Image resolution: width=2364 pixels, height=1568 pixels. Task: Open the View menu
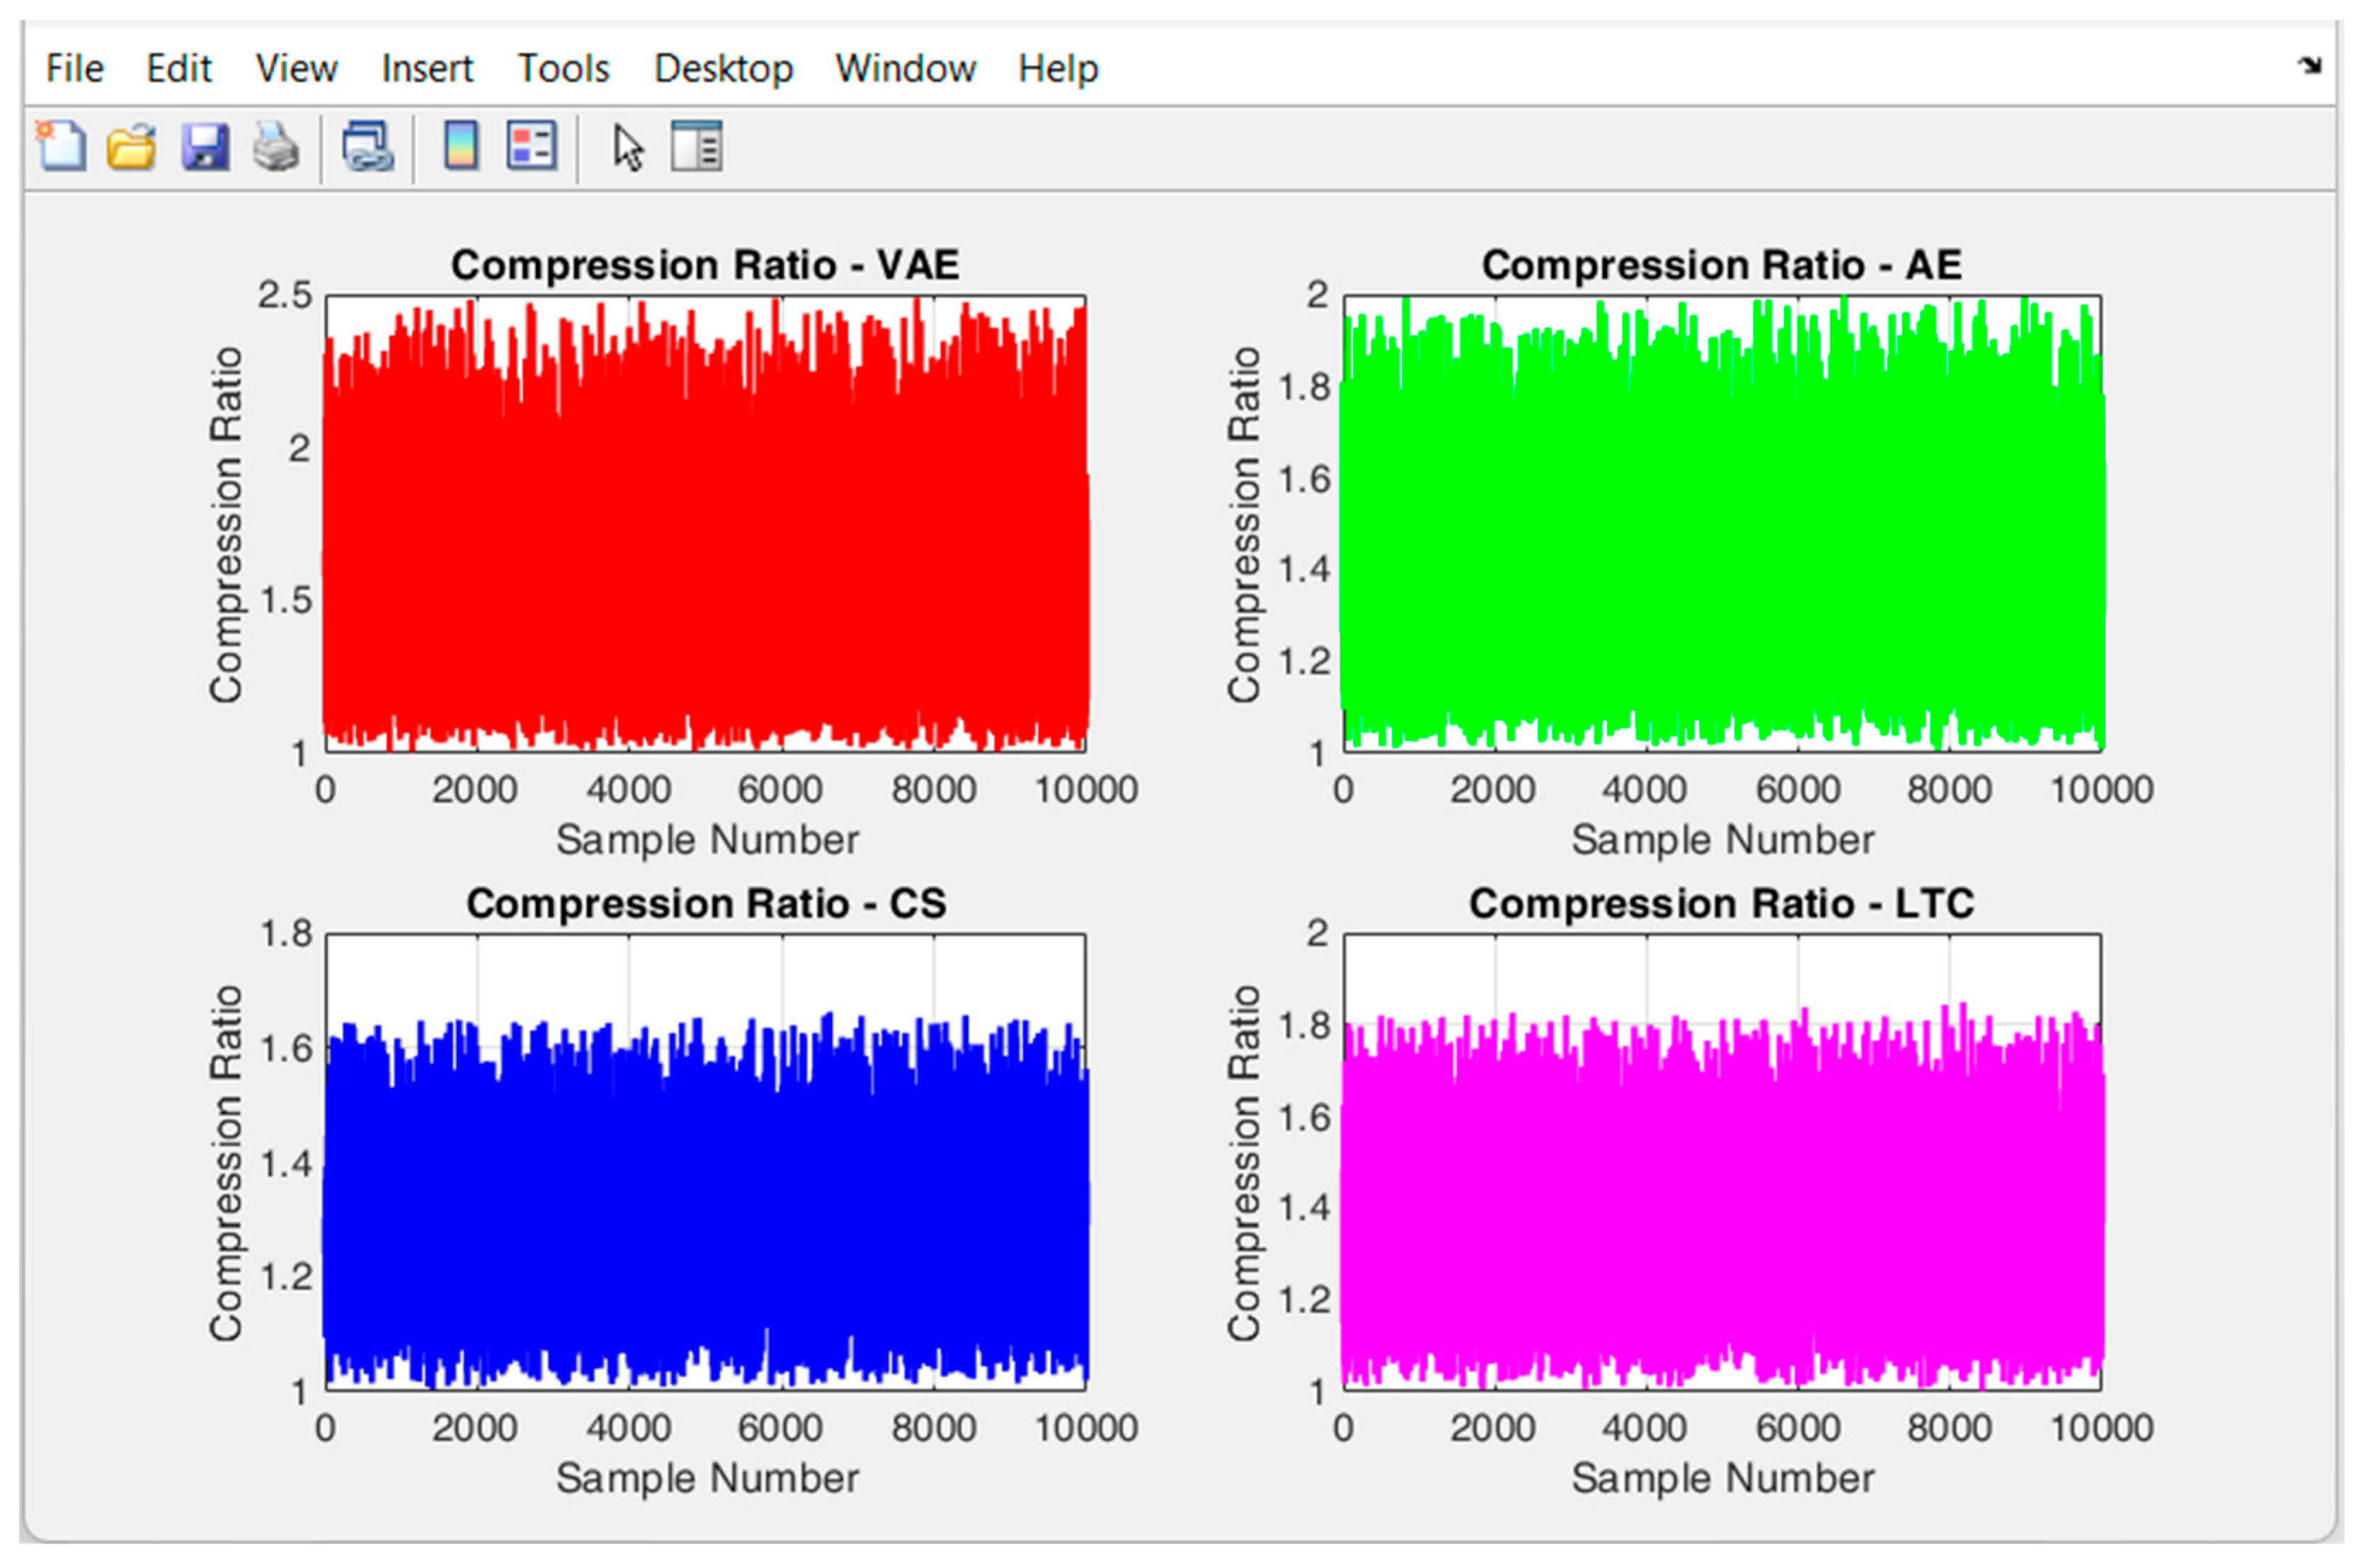tap(296, 68)
